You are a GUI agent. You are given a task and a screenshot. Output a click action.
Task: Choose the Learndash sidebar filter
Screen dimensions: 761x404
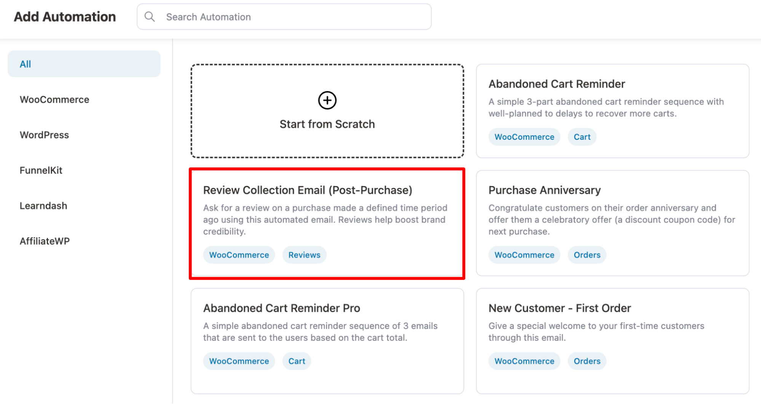coord(43,206)
